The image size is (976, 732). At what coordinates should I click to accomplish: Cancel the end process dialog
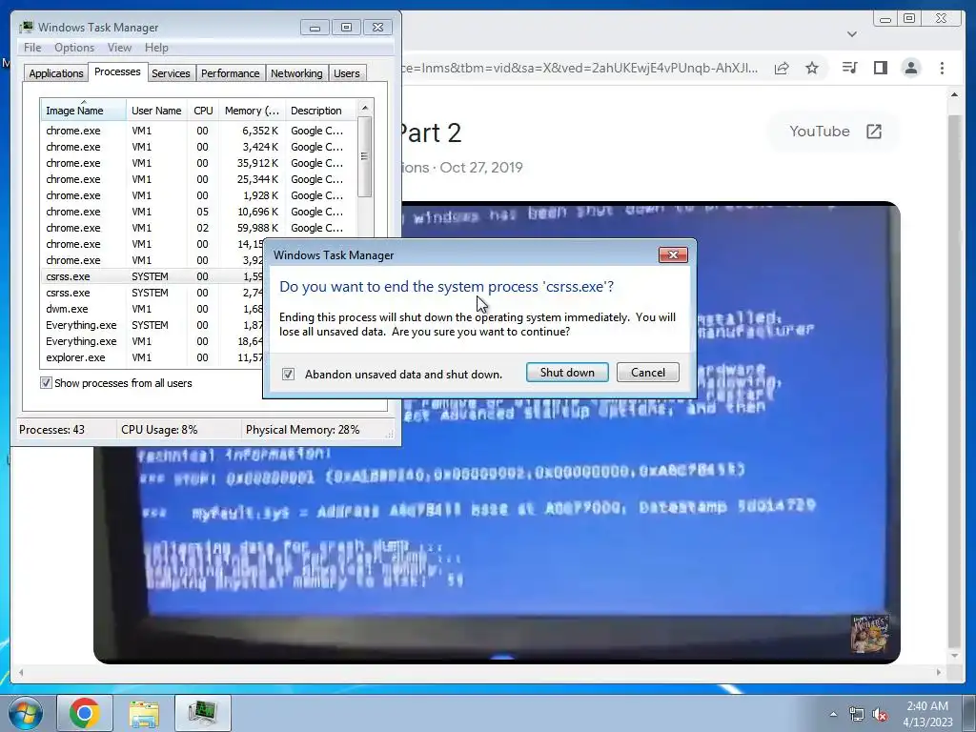click(647, 373)
